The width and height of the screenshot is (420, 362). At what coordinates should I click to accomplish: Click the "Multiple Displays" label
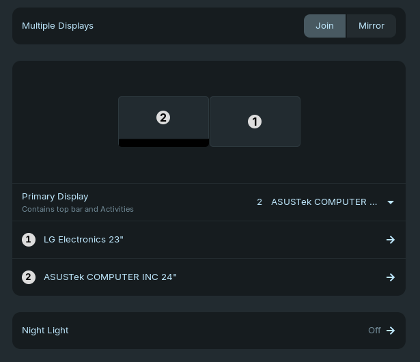57,26
